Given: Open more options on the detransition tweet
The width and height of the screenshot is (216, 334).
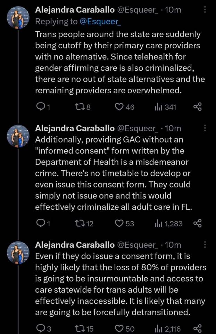Looking at the screenshot, I should pyautogui.click(x=205, y=245).
